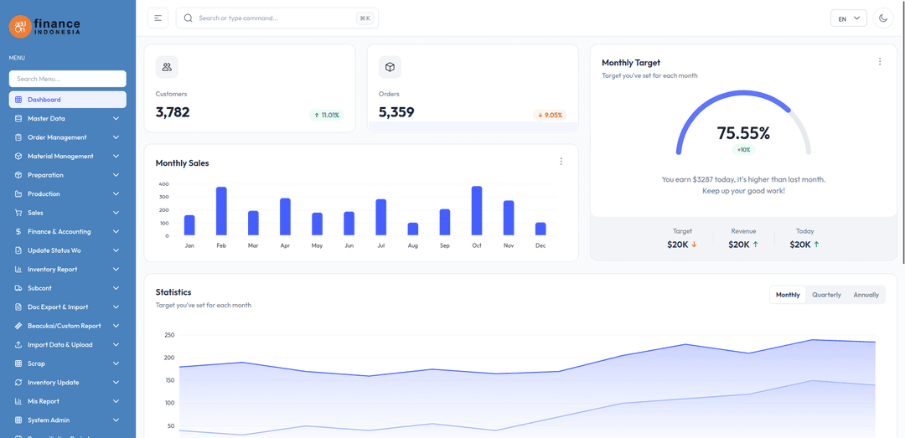
Task: Expand the System Admin chevron
Action: point(116,420)
